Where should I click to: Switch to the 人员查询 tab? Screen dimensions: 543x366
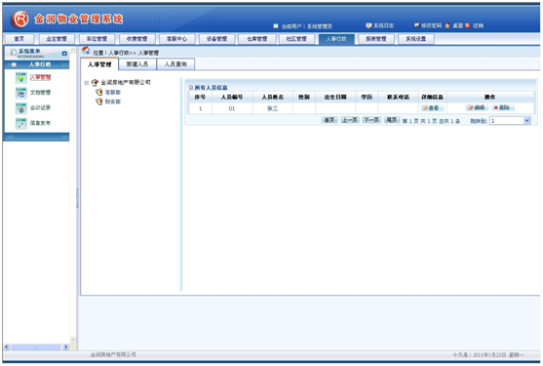[175, 64]
